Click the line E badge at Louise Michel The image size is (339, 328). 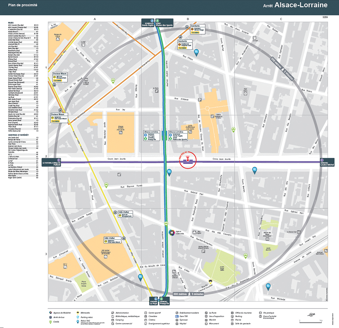(x=322, y=160)
